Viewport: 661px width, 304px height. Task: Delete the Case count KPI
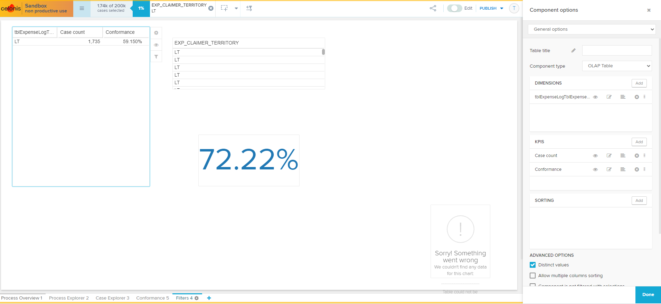point(636,156)
